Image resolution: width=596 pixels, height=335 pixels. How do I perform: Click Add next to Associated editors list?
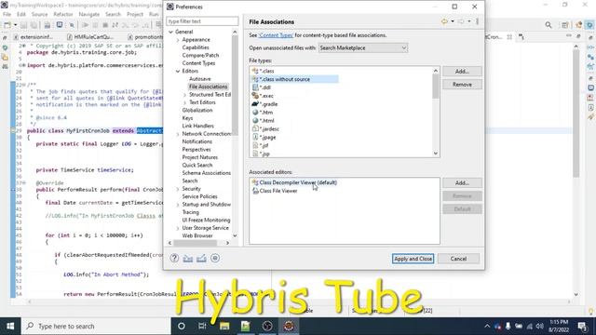tap(462, 183)
